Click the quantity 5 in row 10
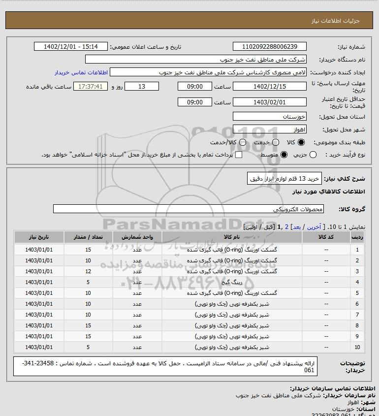Screen dimensions: 379x416 [88, 347]
